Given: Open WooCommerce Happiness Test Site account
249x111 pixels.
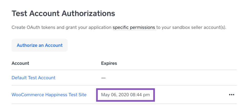Looking at the screenshot, I should [x=49, y=95].
